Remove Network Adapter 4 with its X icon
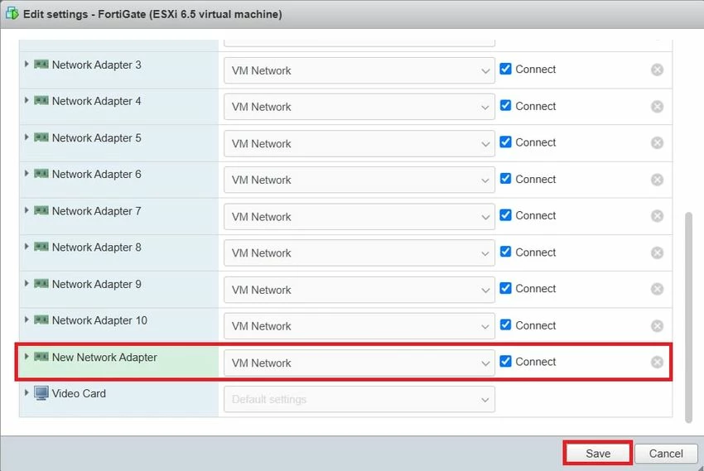The width and height of the screenshot is (704, 471). (657, 106)
